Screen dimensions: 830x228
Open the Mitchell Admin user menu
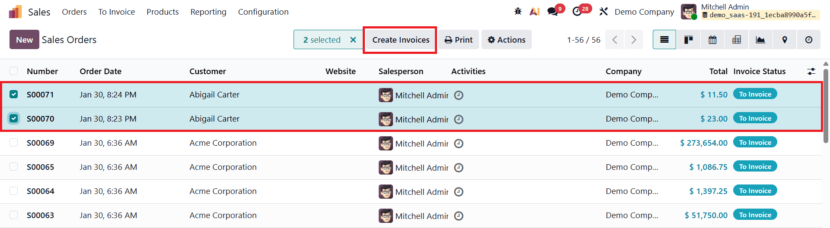point(750,12)
